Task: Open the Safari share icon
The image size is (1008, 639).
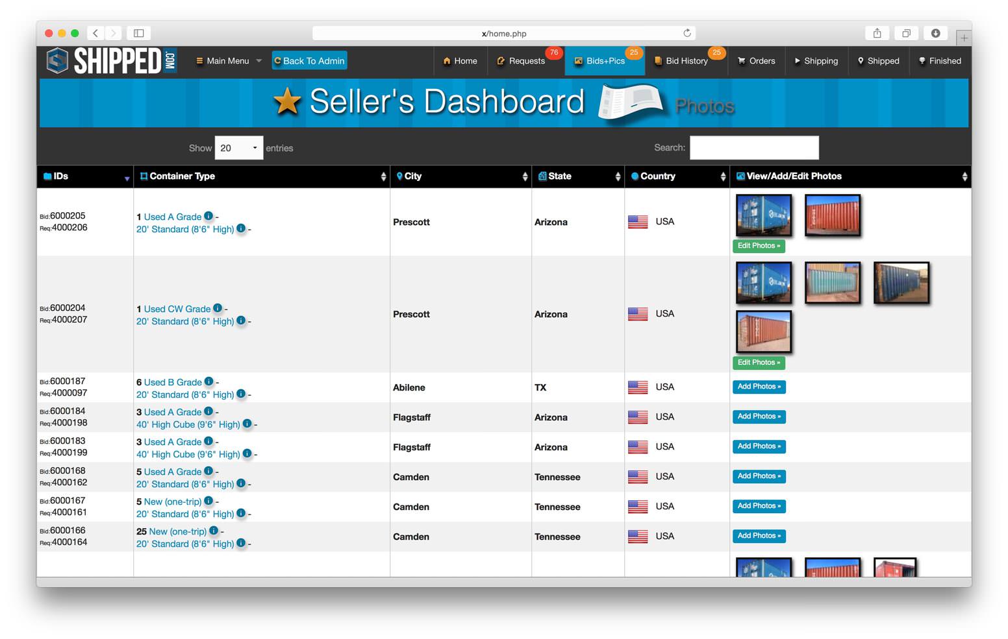Action: point(877,33)
